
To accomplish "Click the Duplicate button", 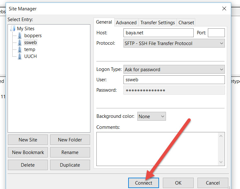I will coord(70,165).
